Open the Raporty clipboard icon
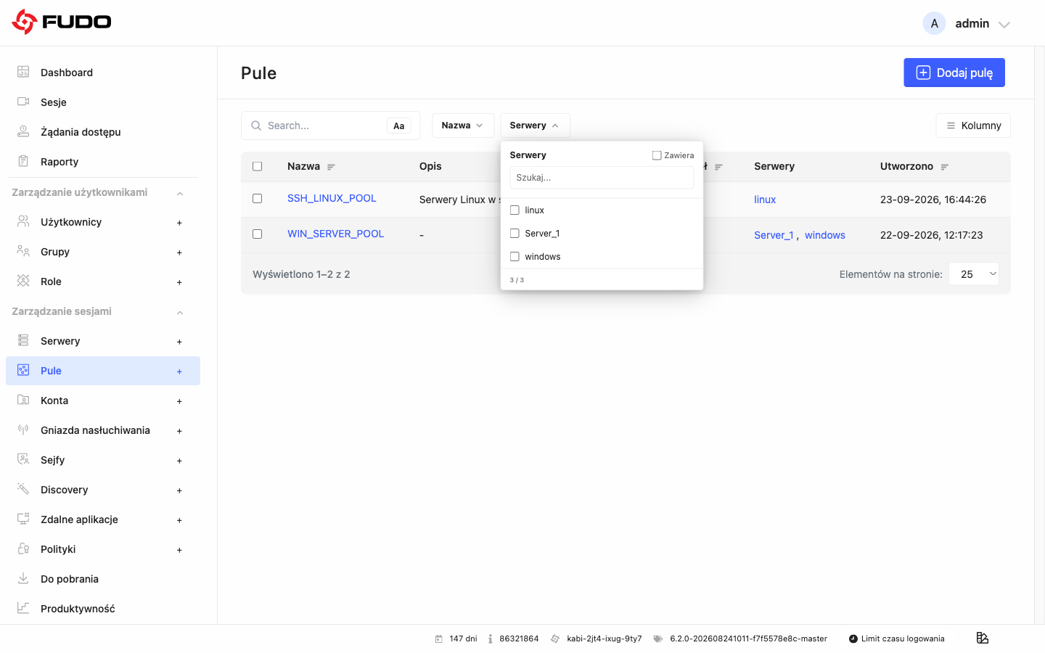This screenshot has height=653, width=1045. [x=23, y=161]
